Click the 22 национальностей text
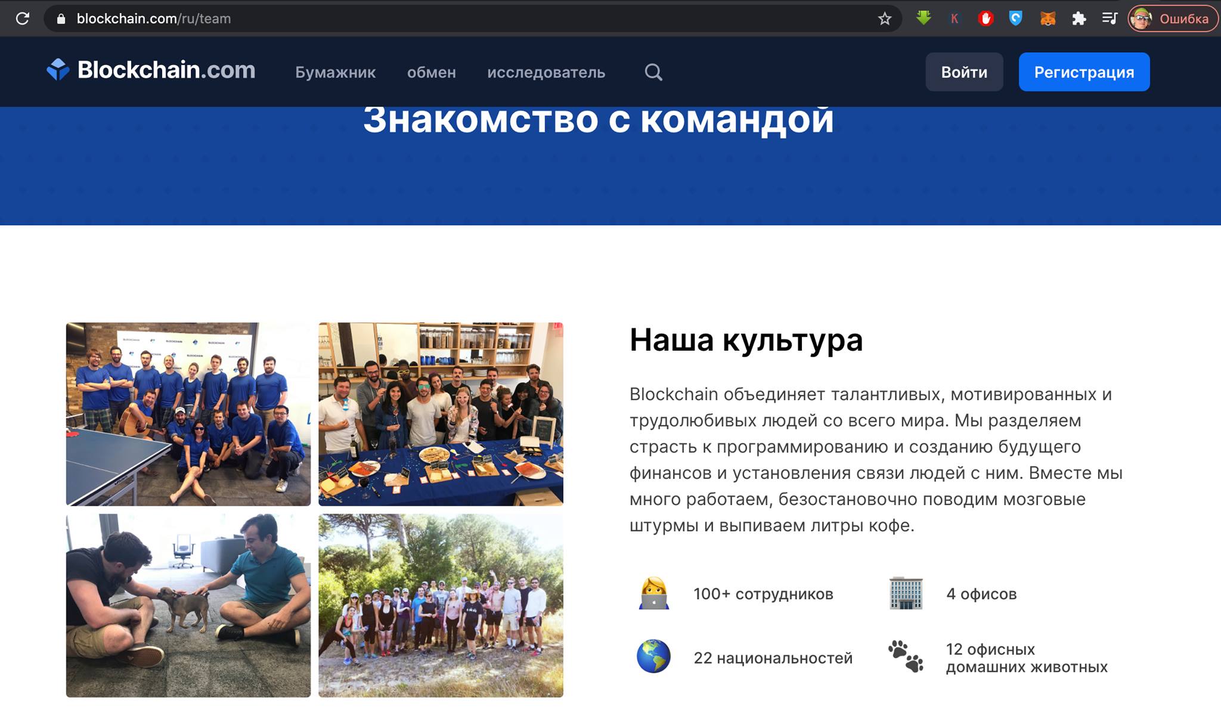 773,658
